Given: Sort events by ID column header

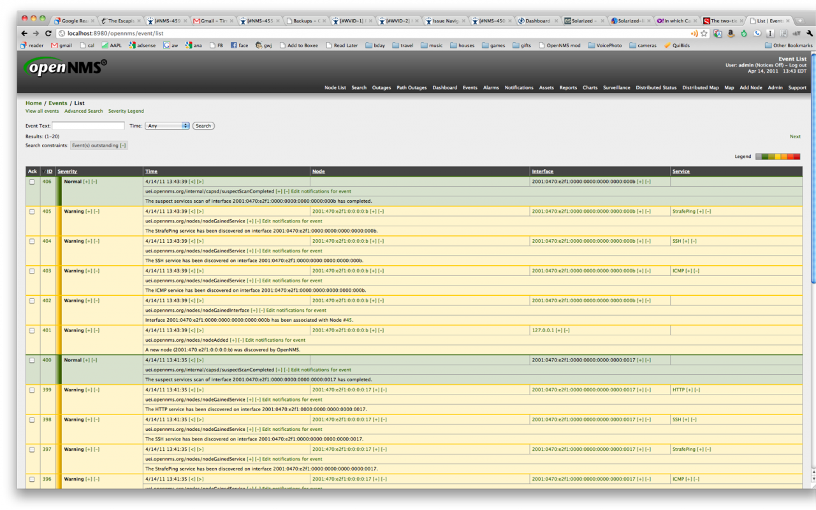Looking at the screenshot, I should point(49,171).
